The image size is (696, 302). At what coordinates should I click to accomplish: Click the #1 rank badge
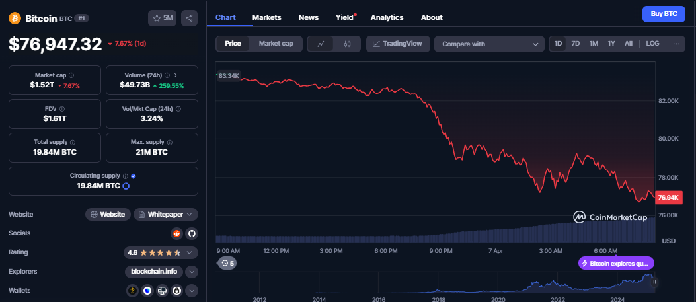(x=81, y=19)
